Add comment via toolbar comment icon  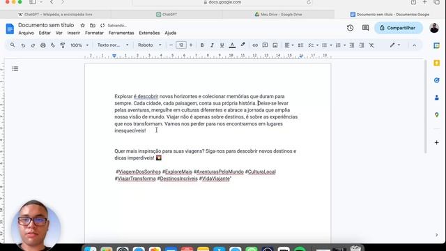click(265, 45)
